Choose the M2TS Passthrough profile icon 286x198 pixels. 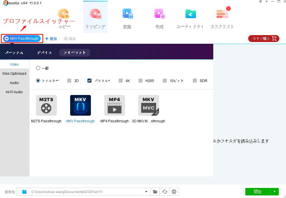coord(46,105)
